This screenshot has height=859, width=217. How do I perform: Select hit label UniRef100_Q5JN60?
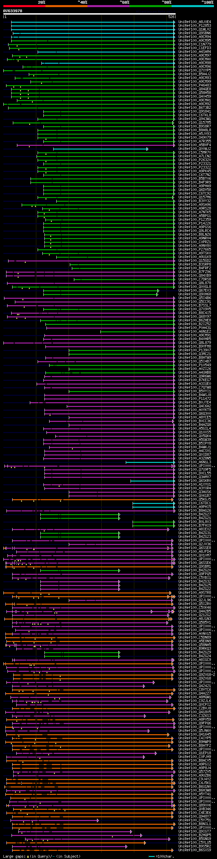pyautogui.click(x=195, y=731)
